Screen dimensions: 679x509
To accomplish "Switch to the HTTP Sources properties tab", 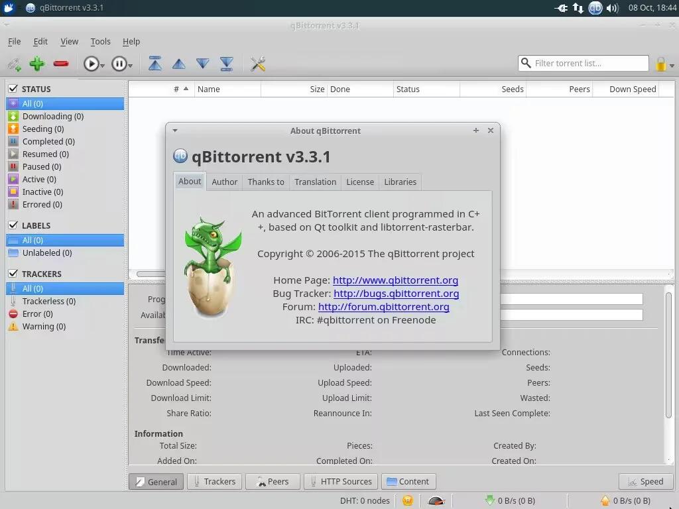I will tap(341, 481).
